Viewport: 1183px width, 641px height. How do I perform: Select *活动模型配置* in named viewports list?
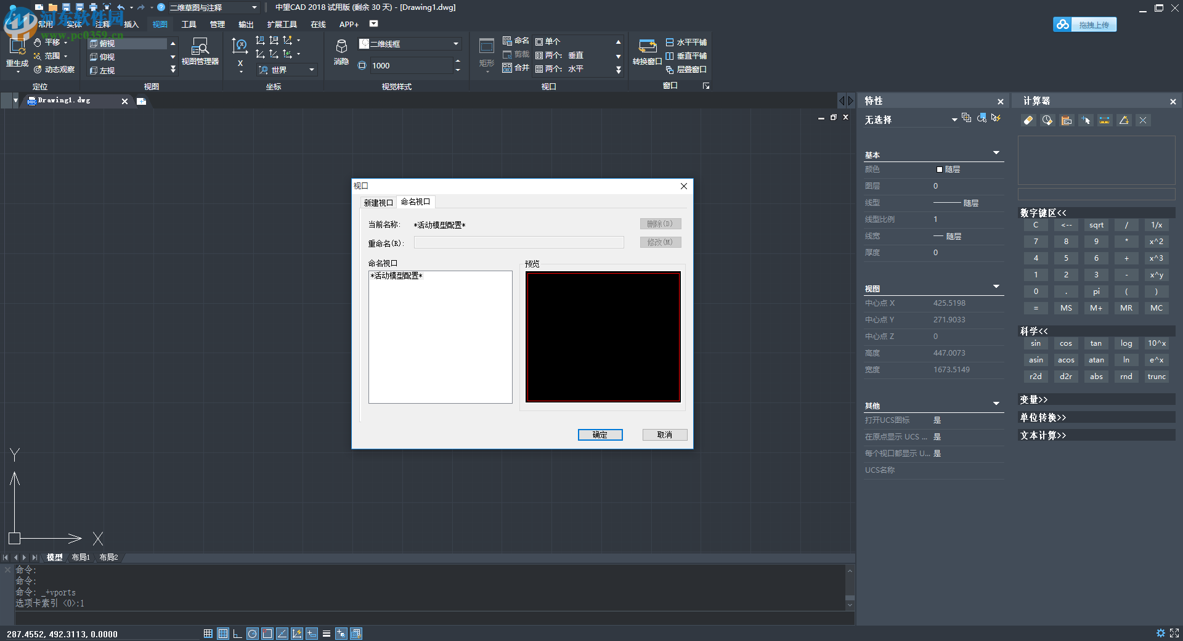pyautogui.click(x=397, y=276)
